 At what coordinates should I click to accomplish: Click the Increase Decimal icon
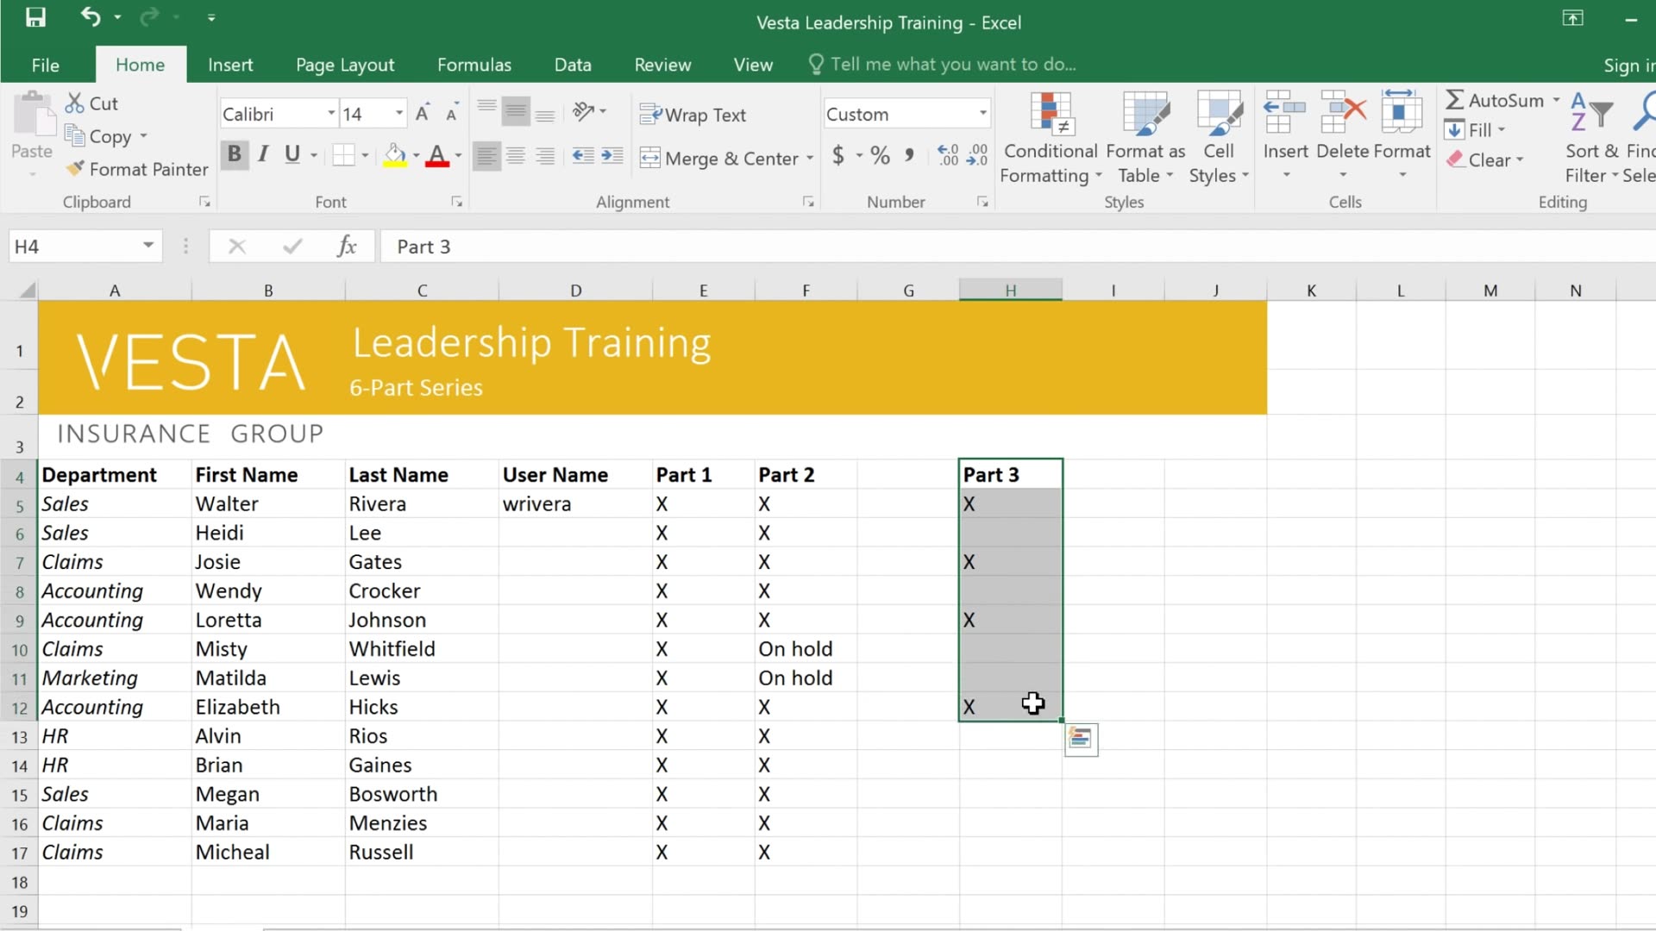(x=947, y=155)
